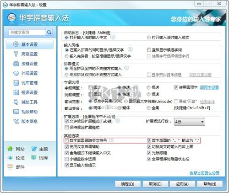Select 输入完拼音，按空格键显示/选择汉字 option
229x193 pixels.
[x=66, y=56]
